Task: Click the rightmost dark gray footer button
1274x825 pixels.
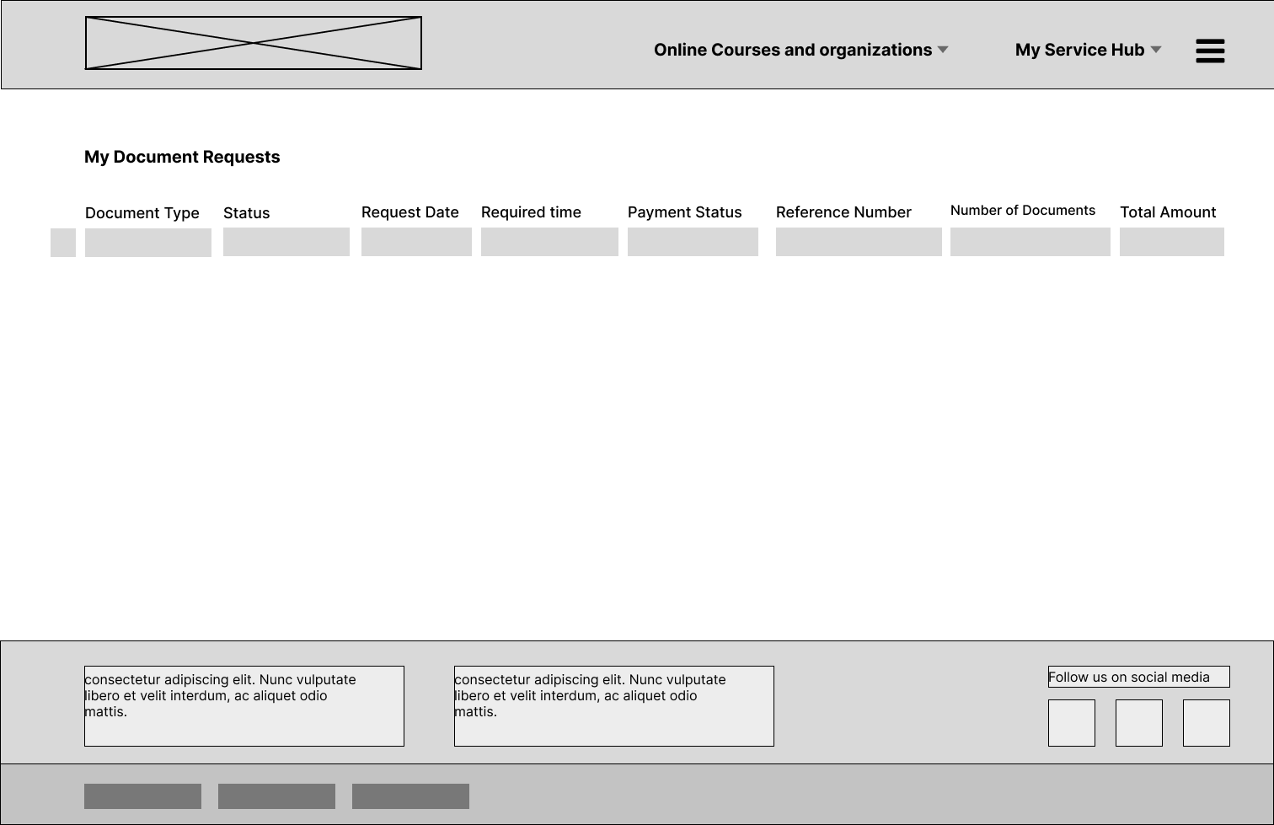Action: pyautogui.click(x=410, y=796)
